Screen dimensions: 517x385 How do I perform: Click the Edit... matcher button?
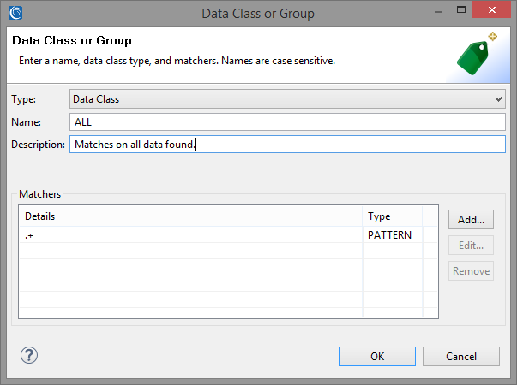point(471,246)
